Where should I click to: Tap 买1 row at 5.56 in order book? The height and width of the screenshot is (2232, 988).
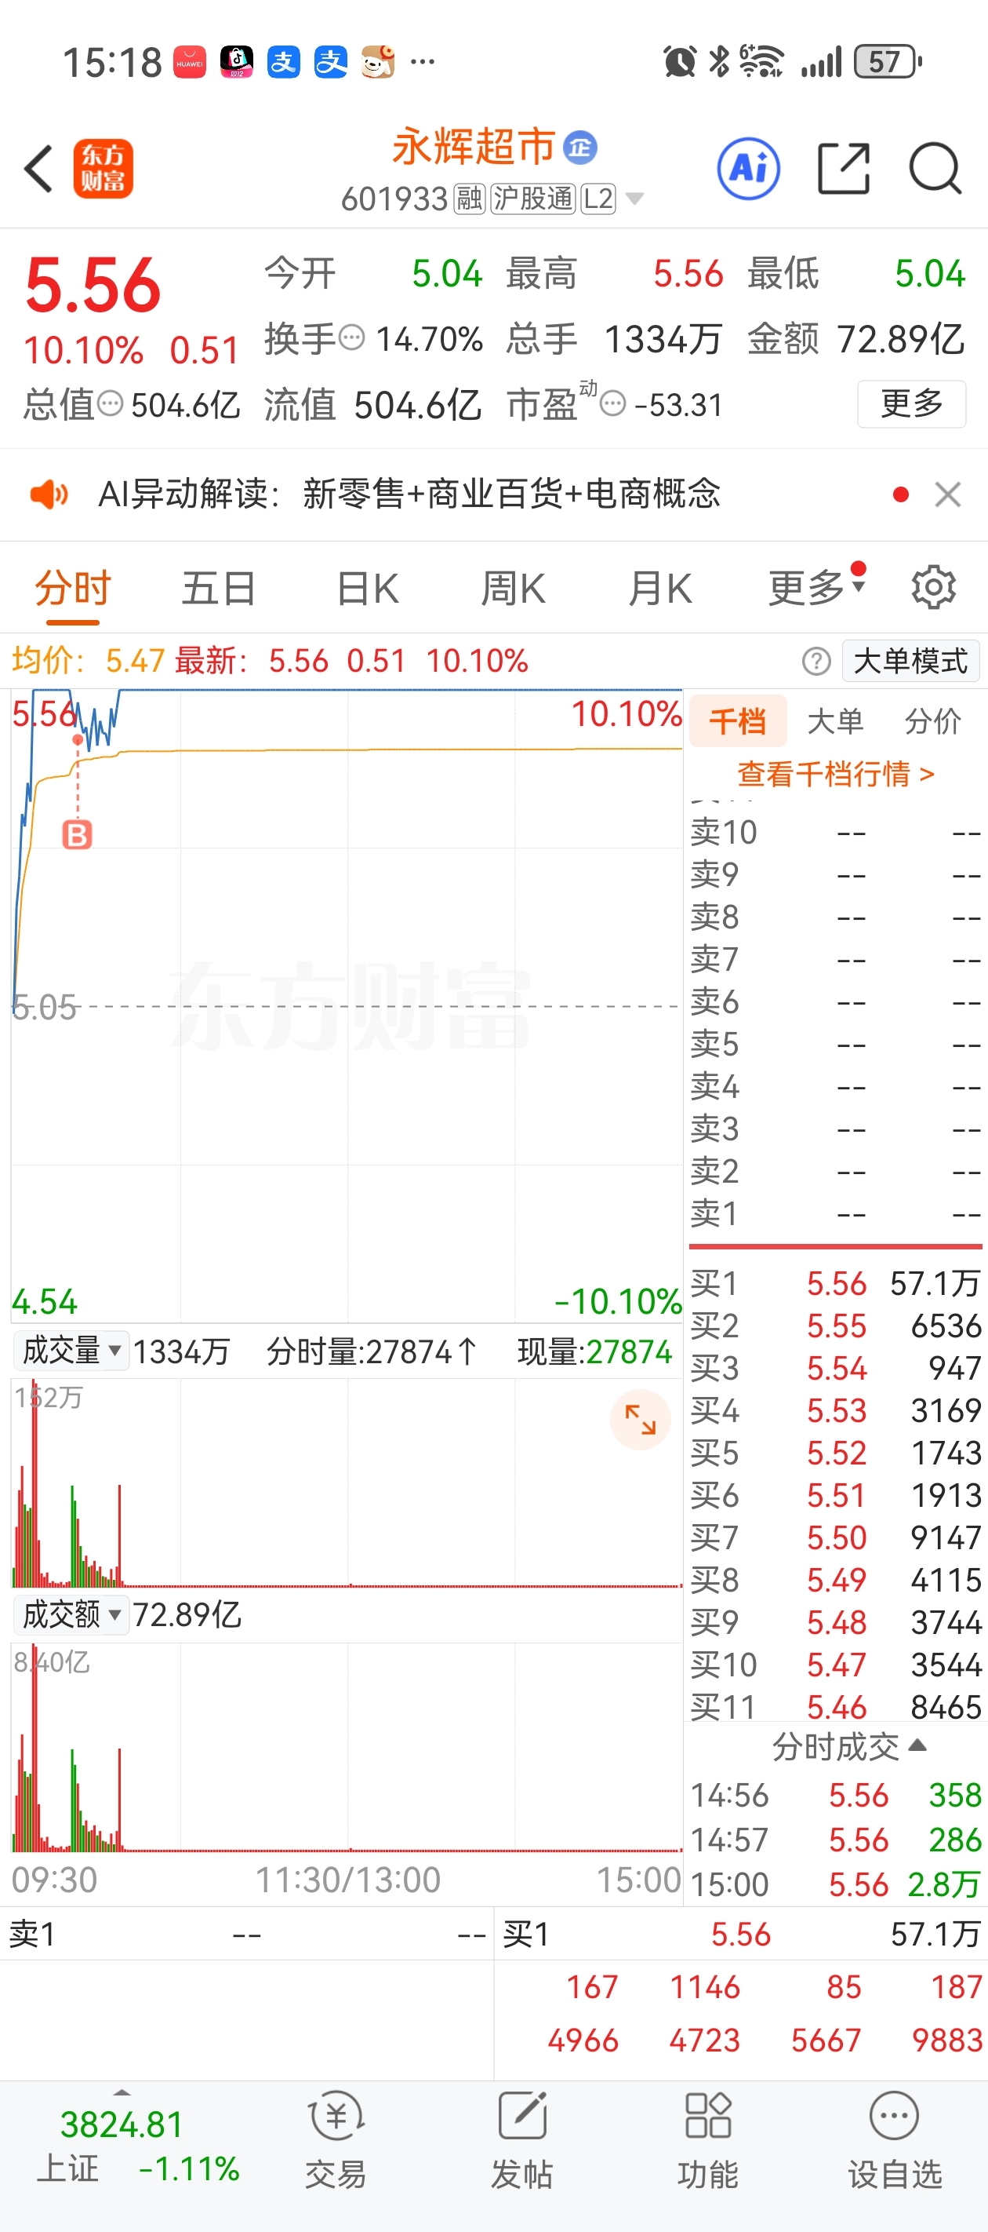(835, 1283)
